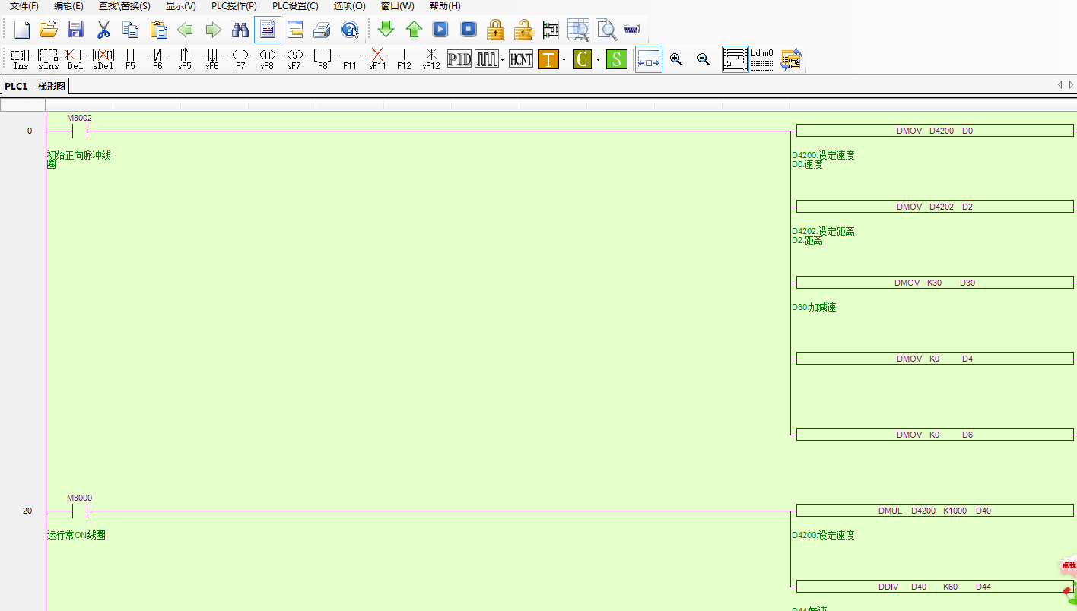The width and height of the screenshot is (1077, 611).
Task: Click the green S instruction icon
Action: coord(616,59)
